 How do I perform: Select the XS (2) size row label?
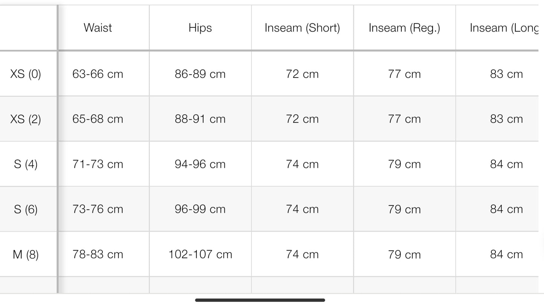pos(26,119)
